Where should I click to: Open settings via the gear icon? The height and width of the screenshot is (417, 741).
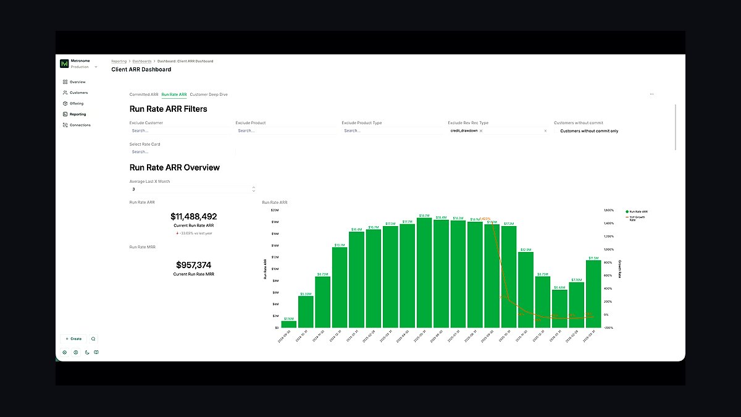[65, 352]
